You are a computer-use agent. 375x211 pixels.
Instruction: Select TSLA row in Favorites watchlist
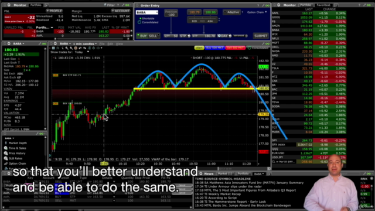point(309,68)
